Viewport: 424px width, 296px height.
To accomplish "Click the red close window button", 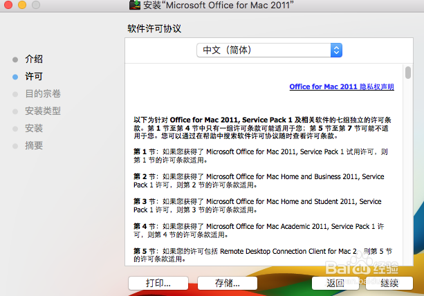I will (x=8, y=5).
